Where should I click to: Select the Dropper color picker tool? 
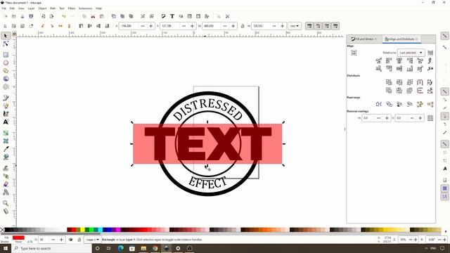(x=6, y=149)
